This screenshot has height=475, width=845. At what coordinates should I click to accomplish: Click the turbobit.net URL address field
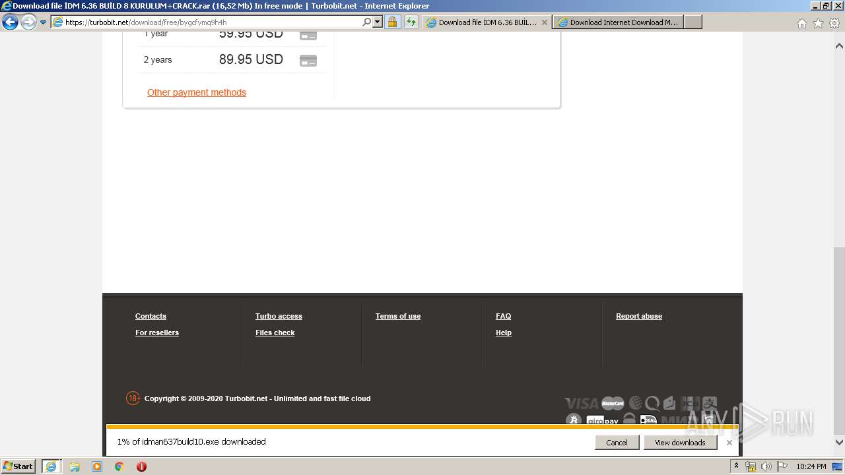211,22
